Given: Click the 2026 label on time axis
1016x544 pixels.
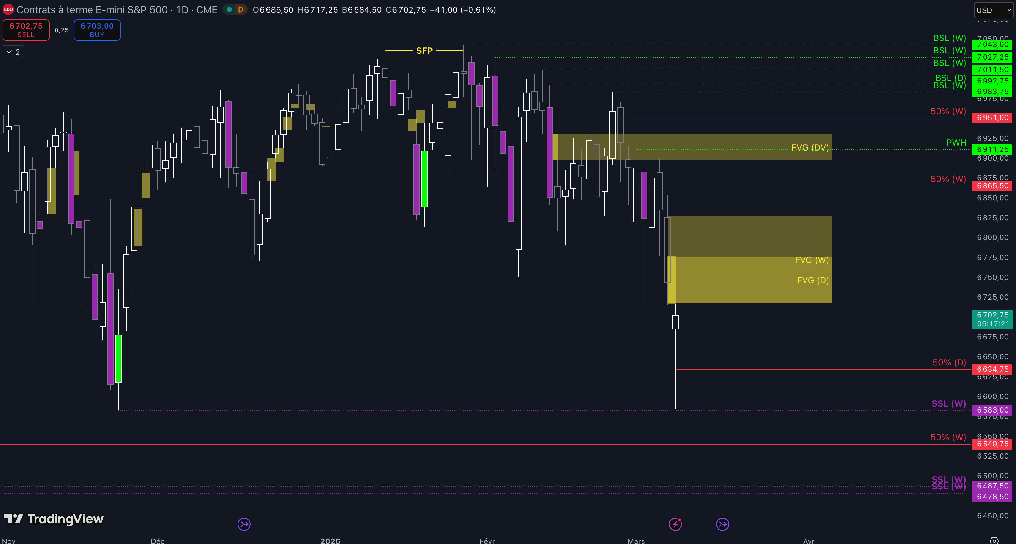Looking at the screenshot, I should (330, 541).
